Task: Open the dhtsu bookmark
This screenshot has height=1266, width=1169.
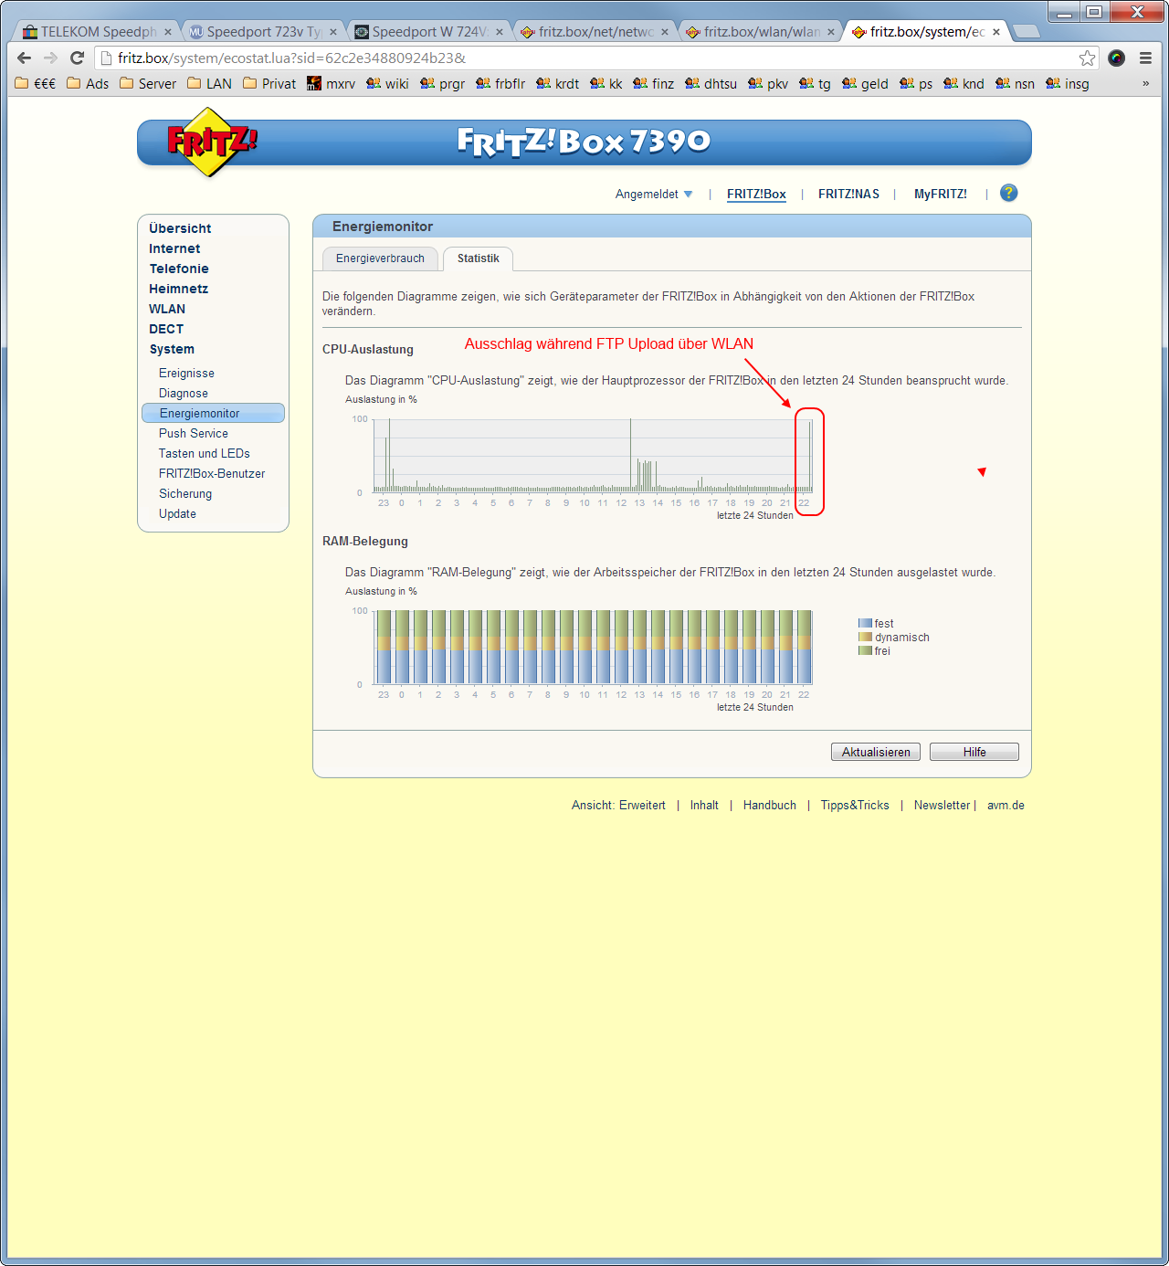Action: click(x=711, y=83)
